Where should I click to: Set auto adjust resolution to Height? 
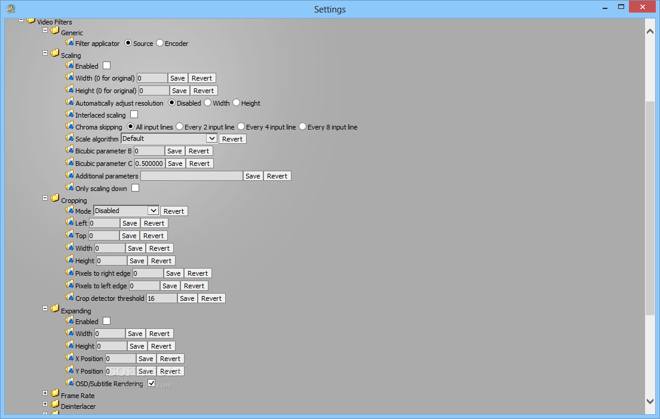point(236,103)
